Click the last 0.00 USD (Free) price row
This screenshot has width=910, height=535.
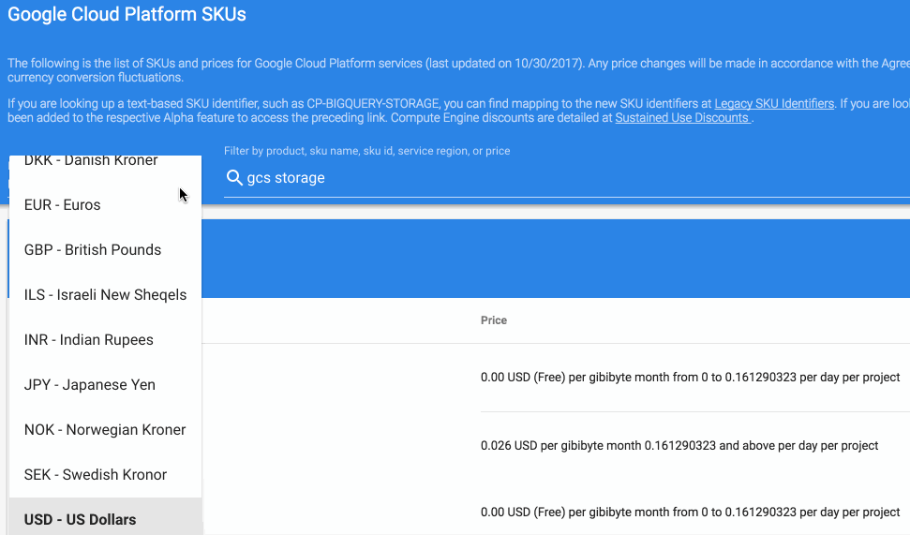pyautogui.click(x=690, y=513)
